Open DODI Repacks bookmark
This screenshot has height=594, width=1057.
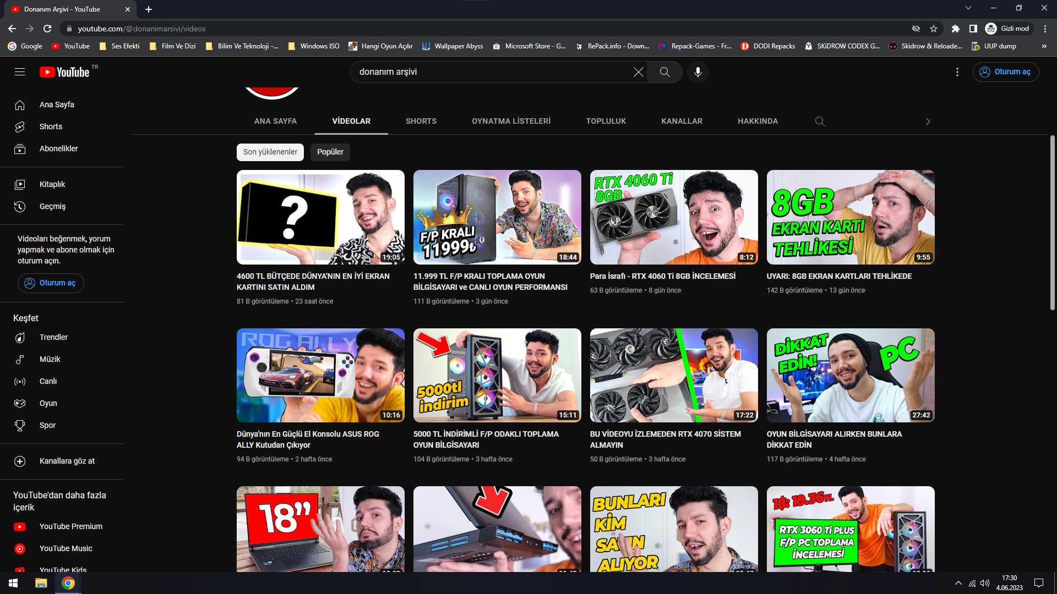[768, 46]
